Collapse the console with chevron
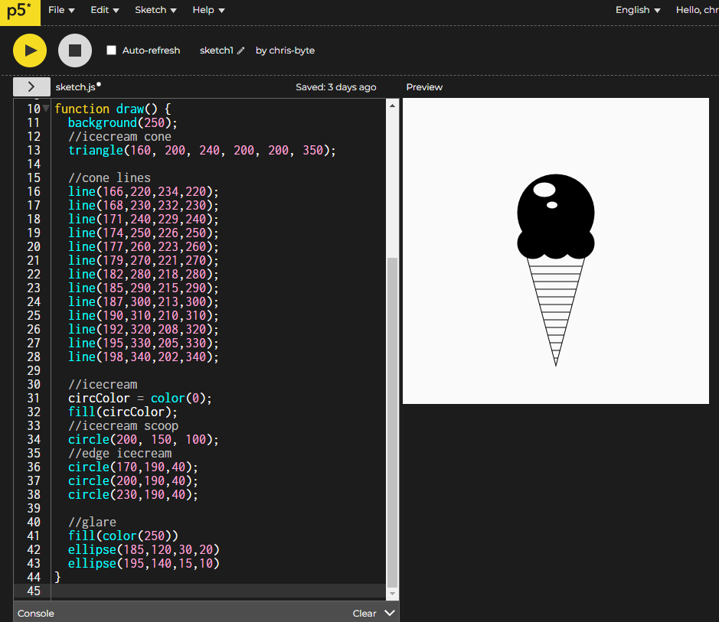The image size is (719, 622). (389, 613)
